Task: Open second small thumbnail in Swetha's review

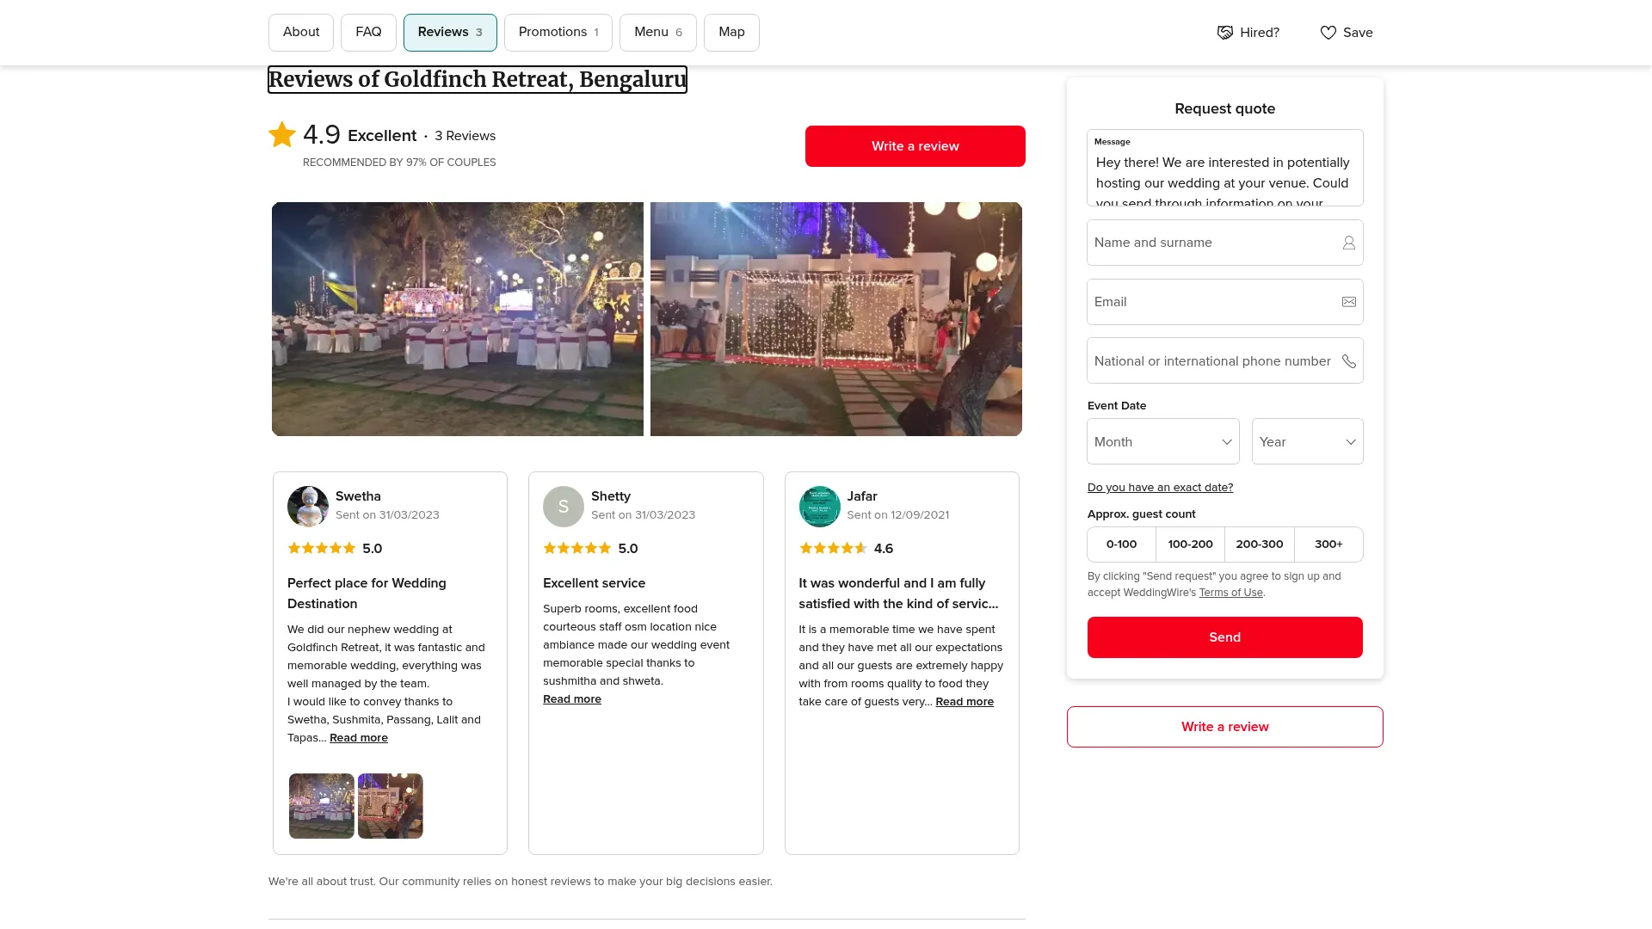Action: pyautogui.click(x=391, y=806)
